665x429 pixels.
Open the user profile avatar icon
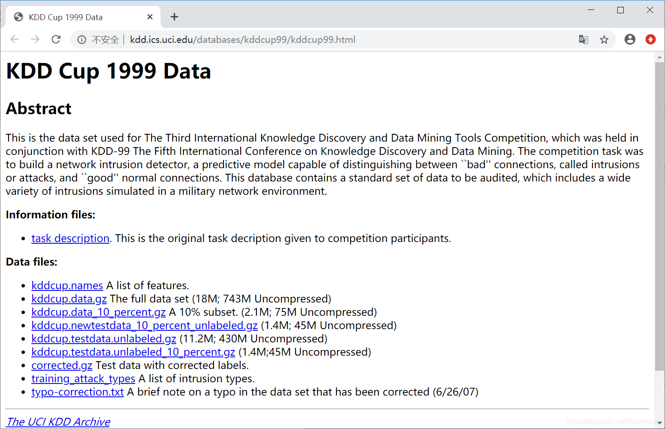pyautogui.click(x=630, y=39)
